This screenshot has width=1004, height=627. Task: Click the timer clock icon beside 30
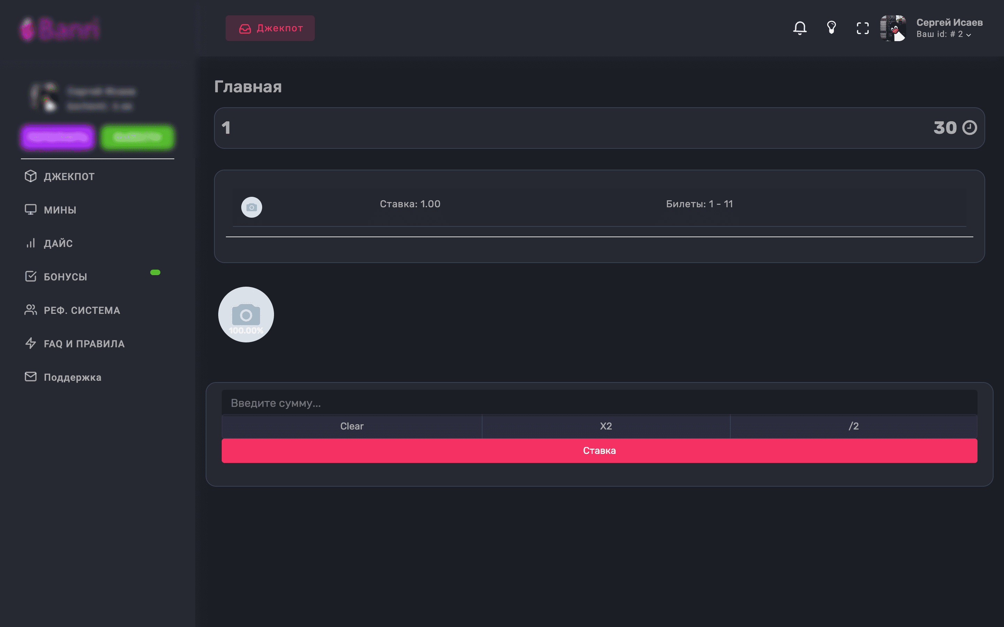coord(969,128)
